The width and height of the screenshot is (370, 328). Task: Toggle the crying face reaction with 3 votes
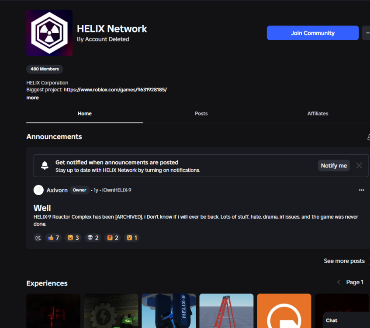coord(73,238)
